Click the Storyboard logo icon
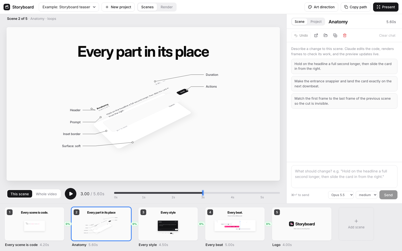Viewport: 402px width, 251px height. (x=7, y=7)
